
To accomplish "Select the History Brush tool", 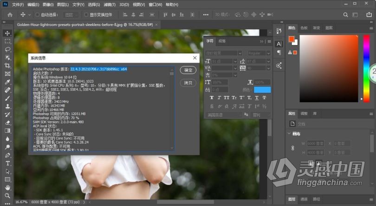I will [x=7, y=115].
